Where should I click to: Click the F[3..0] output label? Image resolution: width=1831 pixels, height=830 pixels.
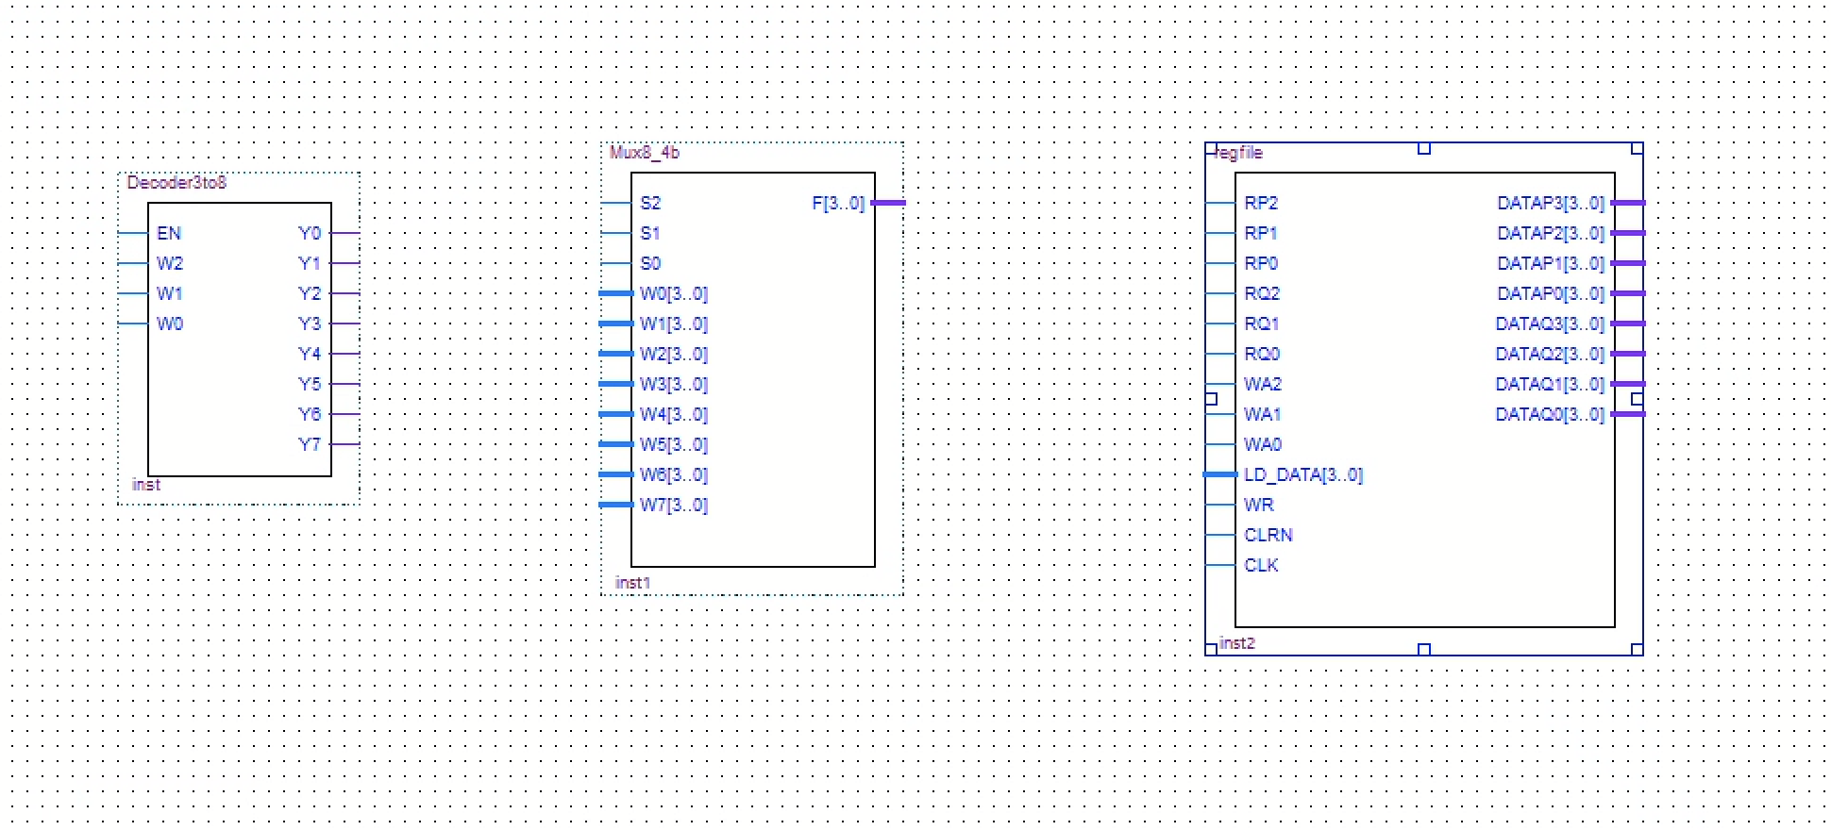point(838,203)
